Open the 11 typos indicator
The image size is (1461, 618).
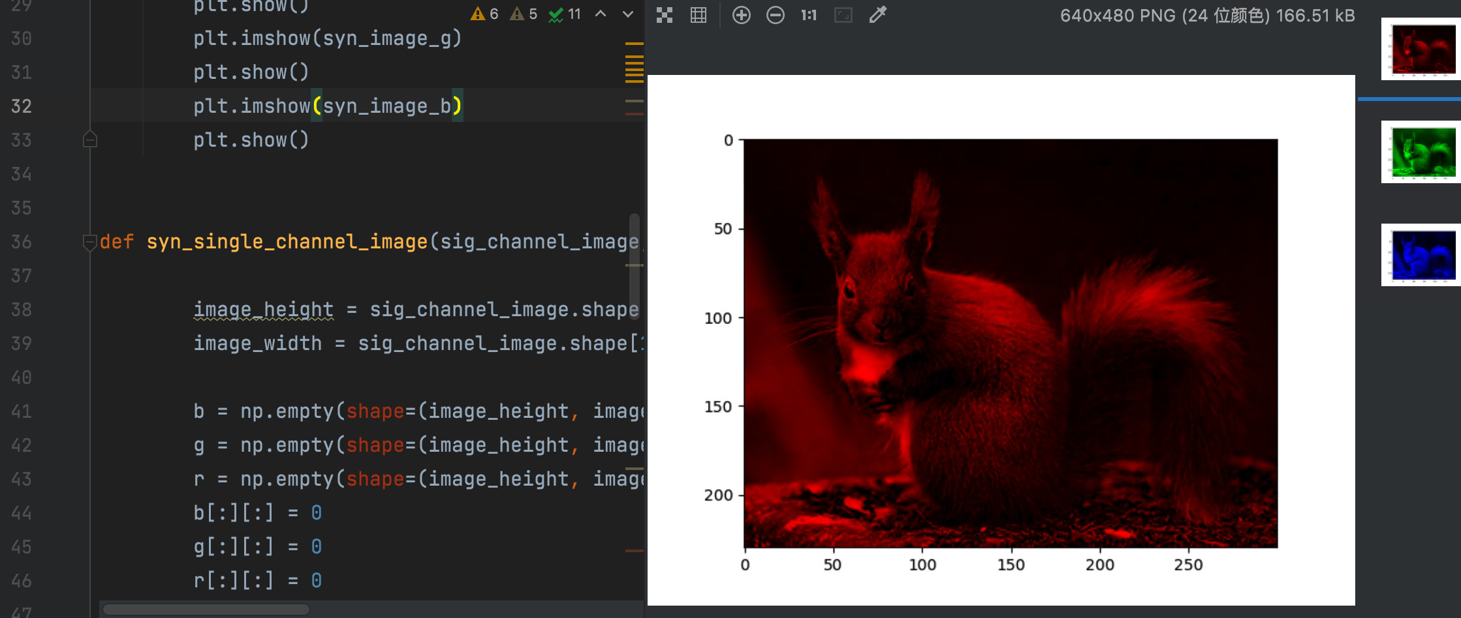565,14
